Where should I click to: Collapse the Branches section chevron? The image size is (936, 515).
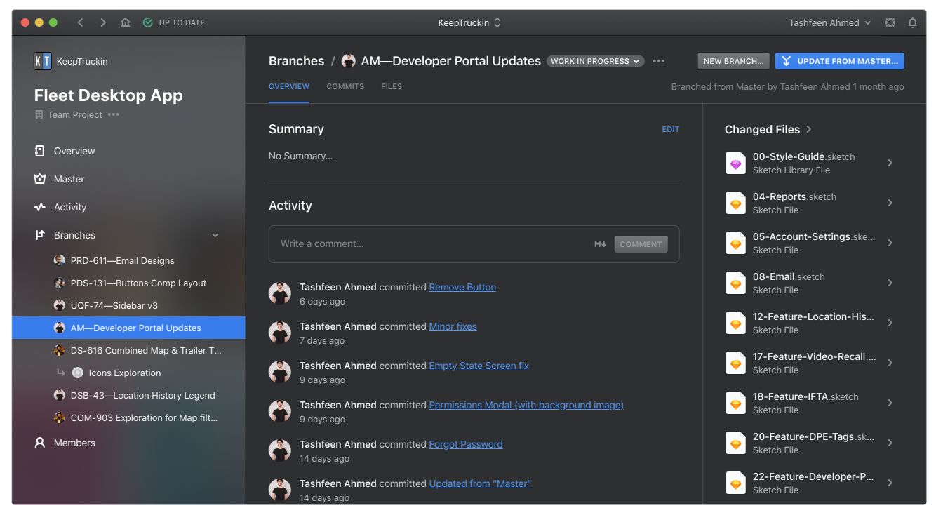[x=215, y=235]
